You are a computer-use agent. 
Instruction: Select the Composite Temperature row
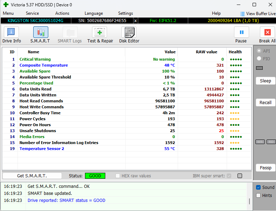[44, 65]
